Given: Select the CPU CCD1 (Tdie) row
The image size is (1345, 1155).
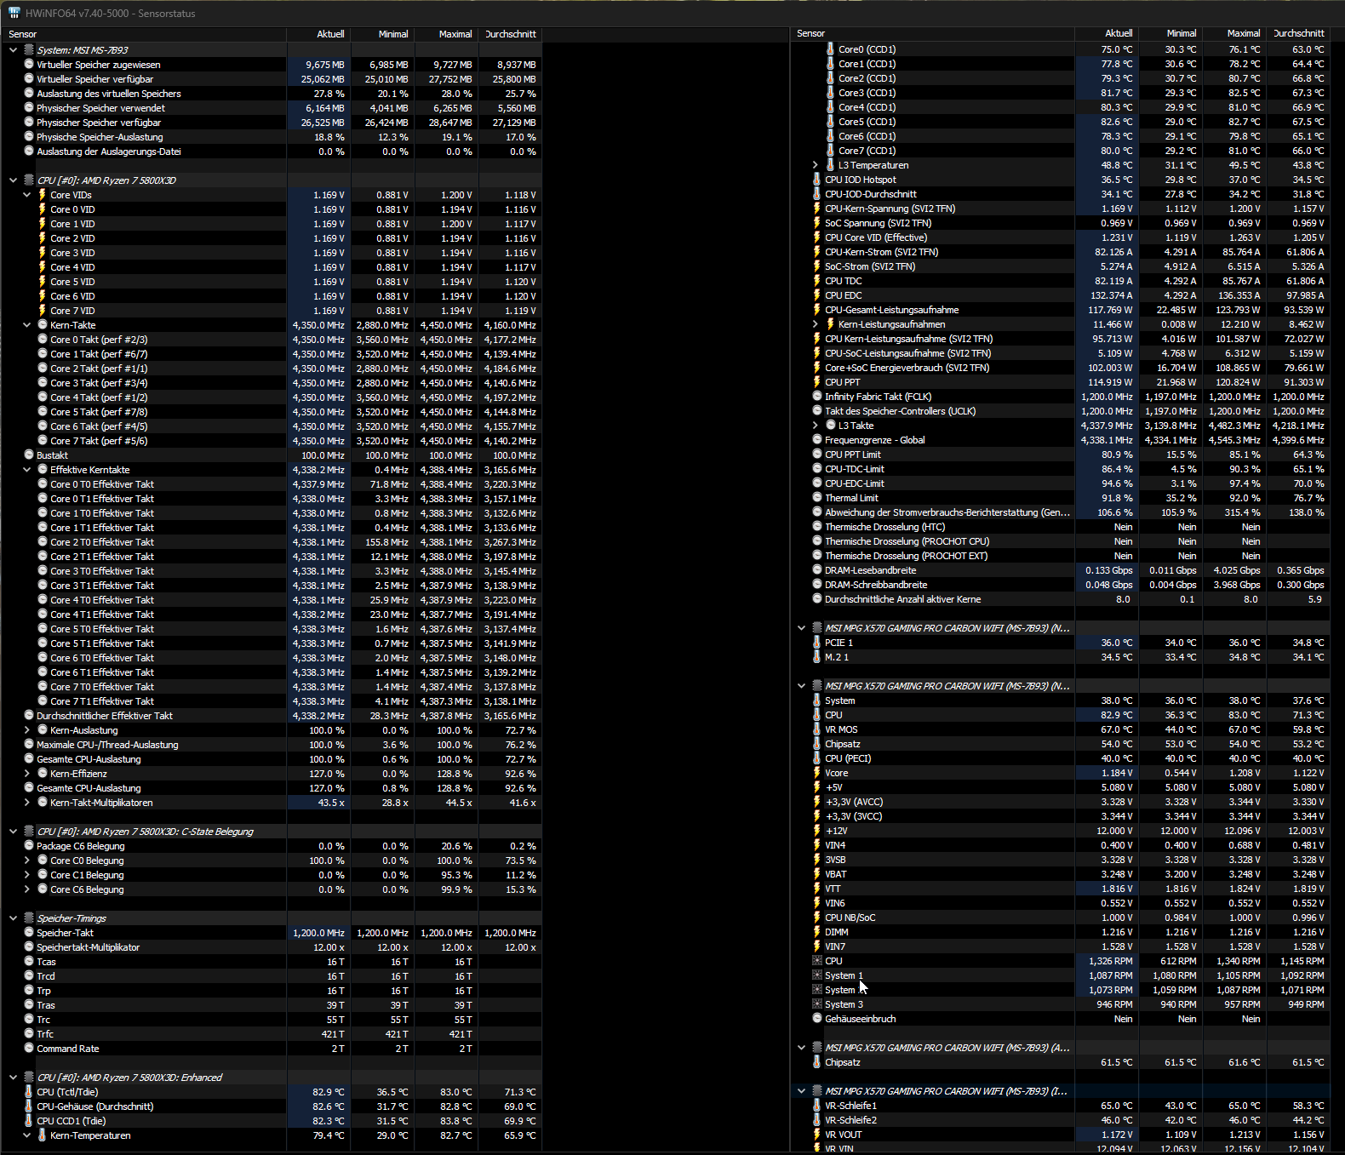Looking at the screenshot, I should 272,1121.
